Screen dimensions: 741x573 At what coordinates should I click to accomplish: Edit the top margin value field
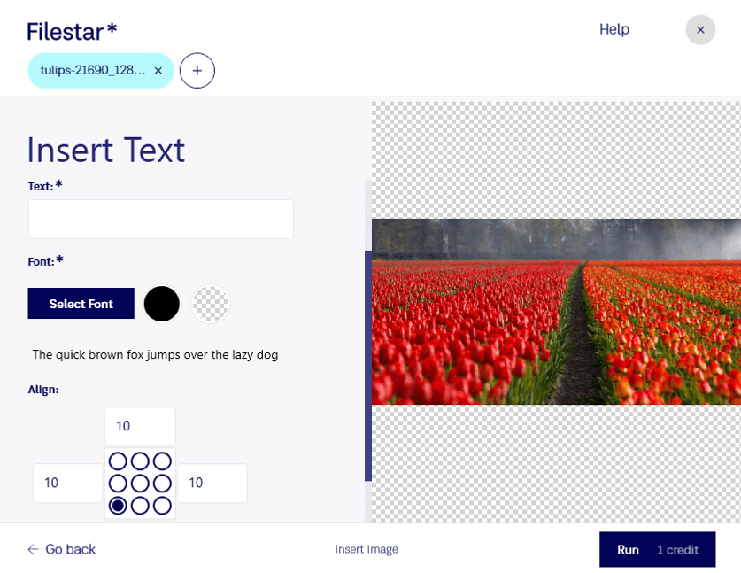[x=140, y=426]
